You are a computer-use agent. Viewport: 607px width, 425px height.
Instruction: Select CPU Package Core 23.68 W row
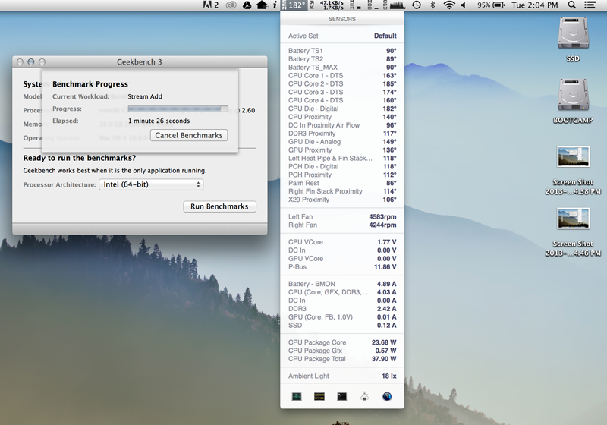(342, 342)
